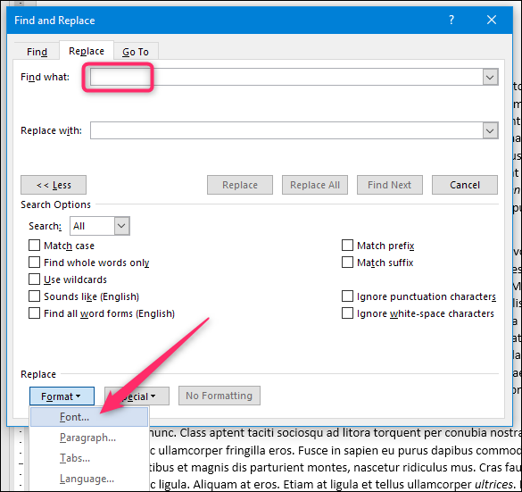Screen dimensions: 522x492
Task: Expand the Replace with history dropdown
Action: click(x=490, y=130)
